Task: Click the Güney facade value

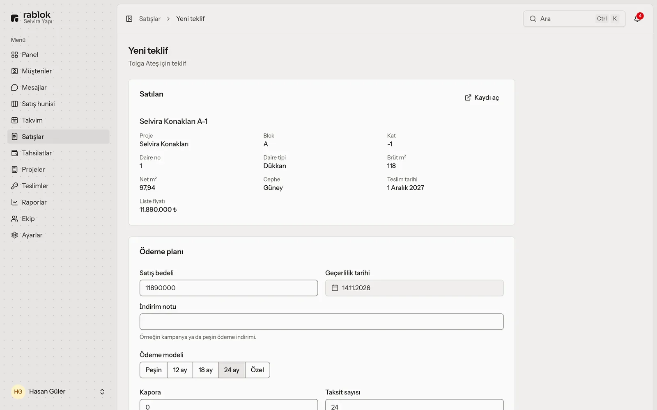Action: coord(273,188)
